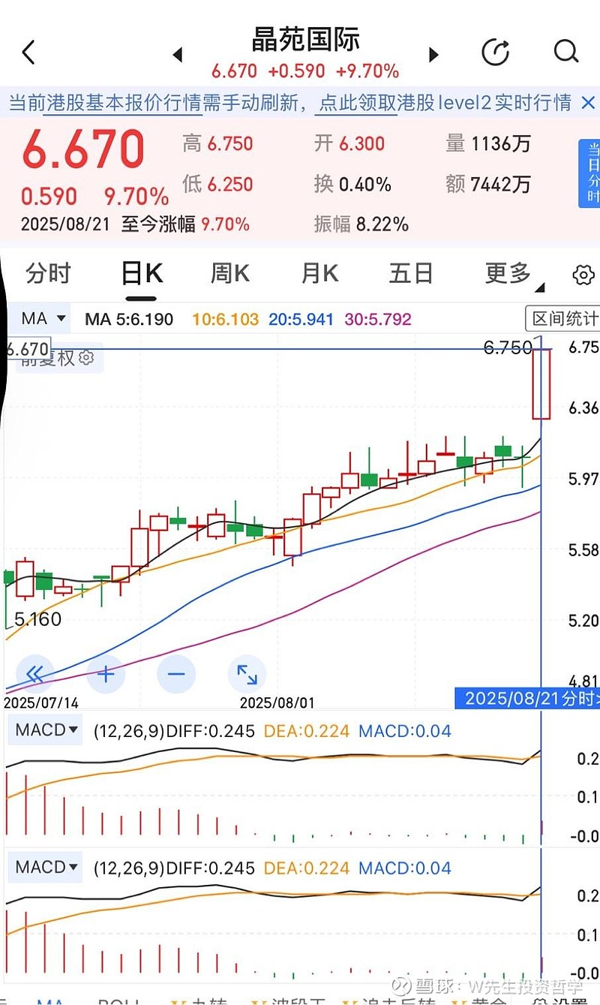The width and height of the screenshot is (600, 1005).
Task: Open 前复权 adjustment settings
Action: pyautogui.click(x=57, y=357)
